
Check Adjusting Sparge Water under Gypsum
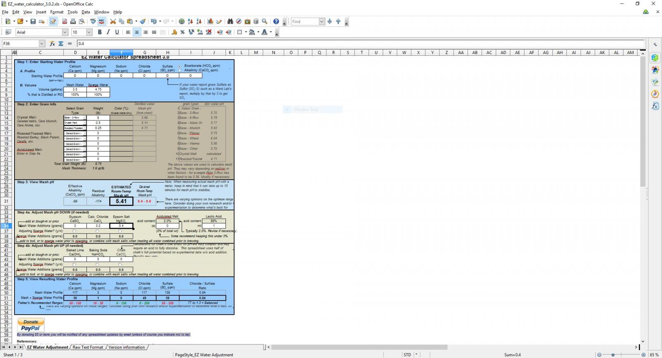coord(74,231)
